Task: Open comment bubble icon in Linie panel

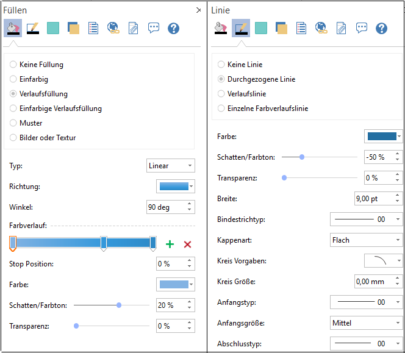Action: point(361,28)
